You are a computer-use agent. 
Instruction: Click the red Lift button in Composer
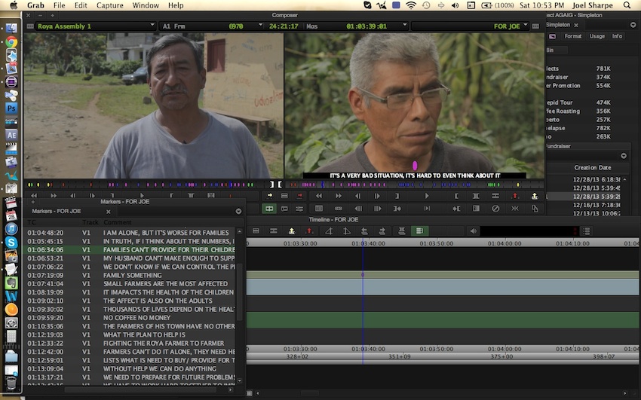(515, 196)
